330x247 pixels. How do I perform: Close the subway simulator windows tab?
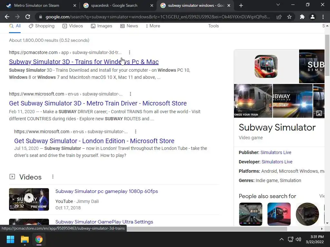click(x=229, y=5)
